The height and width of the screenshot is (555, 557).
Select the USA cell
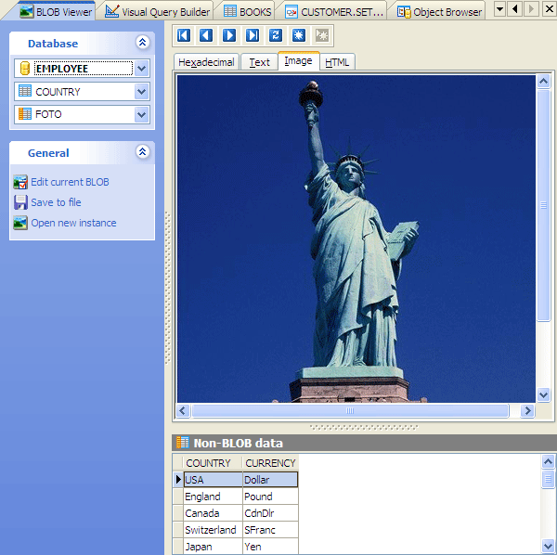[x=214, y=480]
